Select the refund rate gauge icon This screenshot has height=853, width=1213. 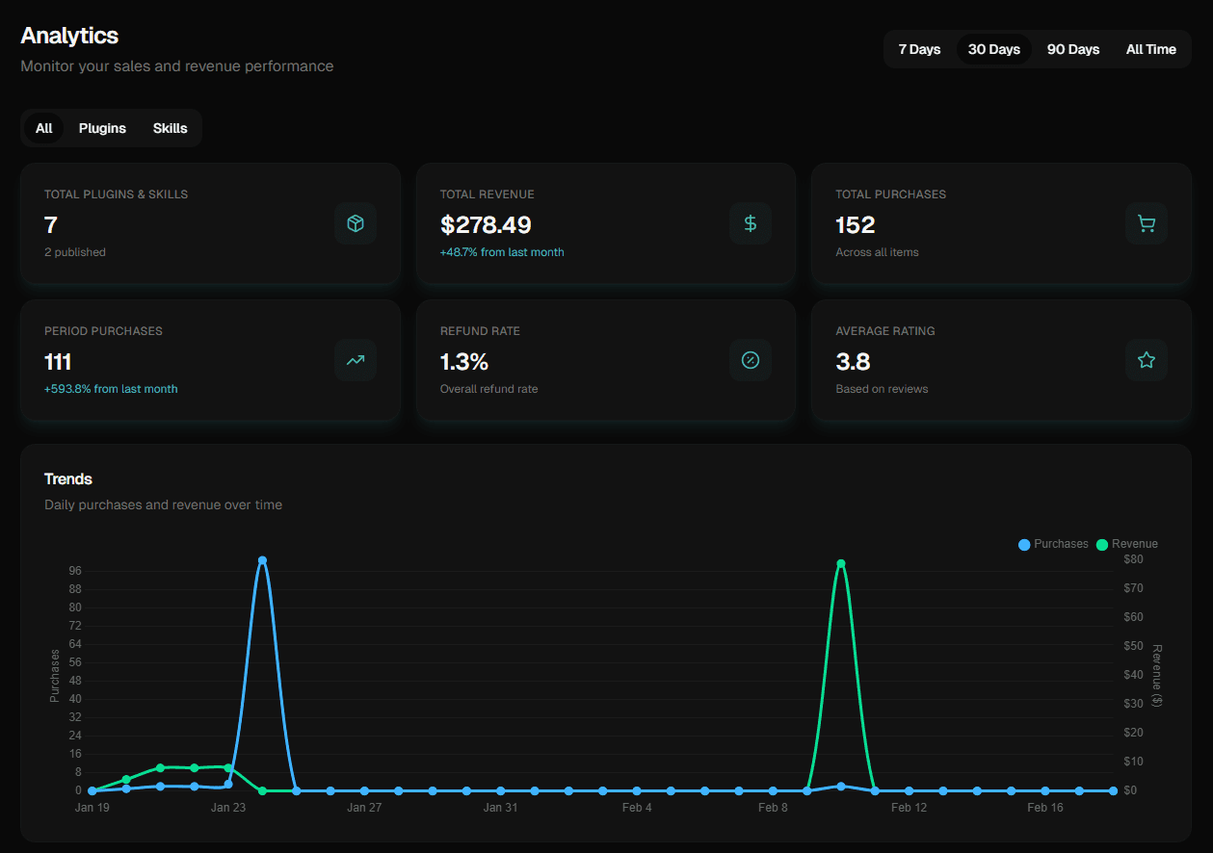pos(751,360)
